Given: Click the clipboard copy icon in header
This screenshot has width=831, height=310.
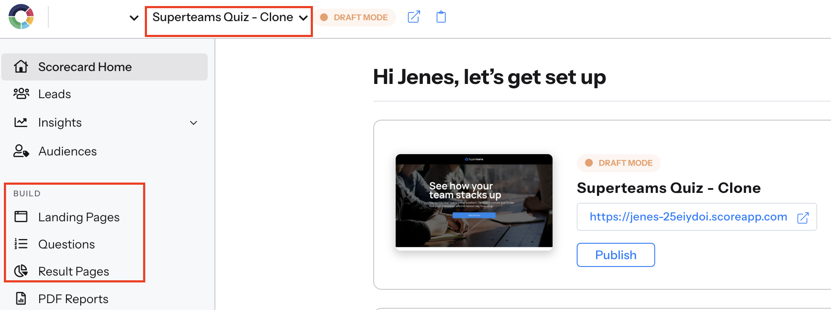Looking at the screenshot, I should pyautogui.click(x=441, y=17).
